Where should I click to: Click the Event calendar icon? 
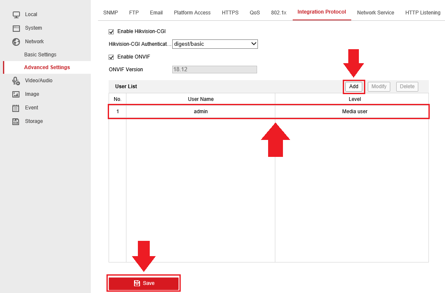click(x=16, y=108)
